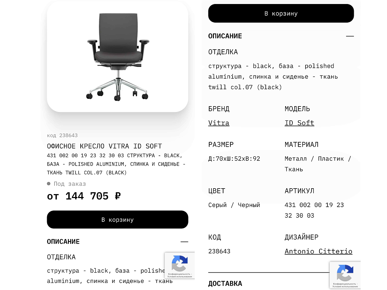Click the gray availability dot before 'Под заказ'
The image size is (387, 290).
(49, 184)
